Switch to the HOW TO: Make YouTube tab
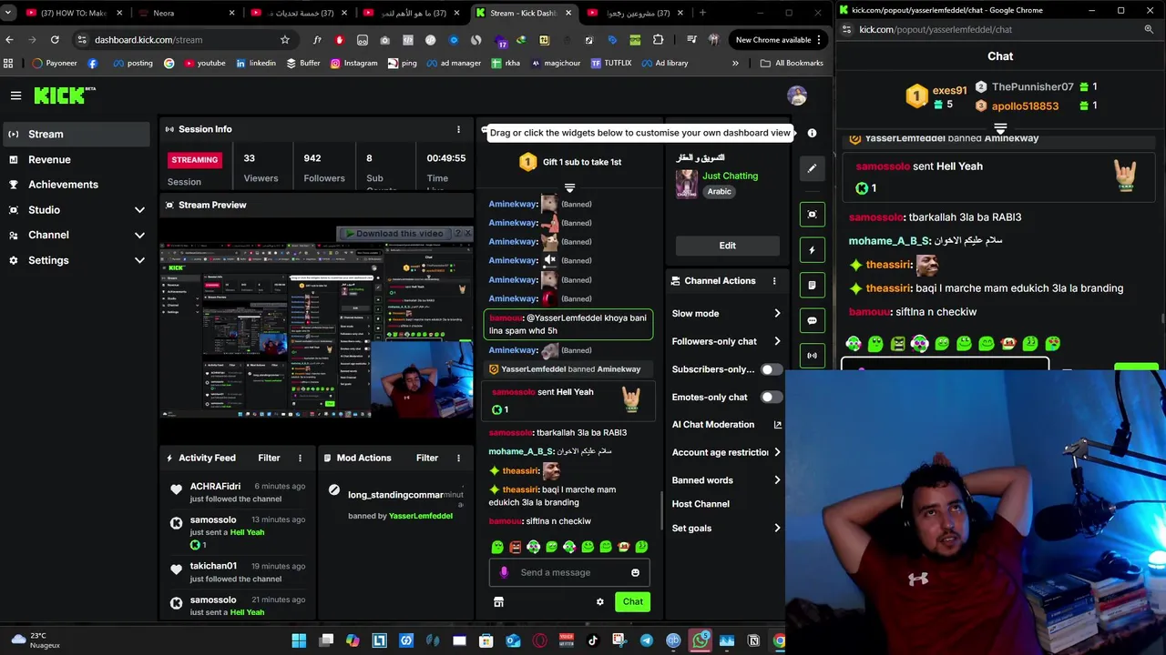 pos(73,13)
